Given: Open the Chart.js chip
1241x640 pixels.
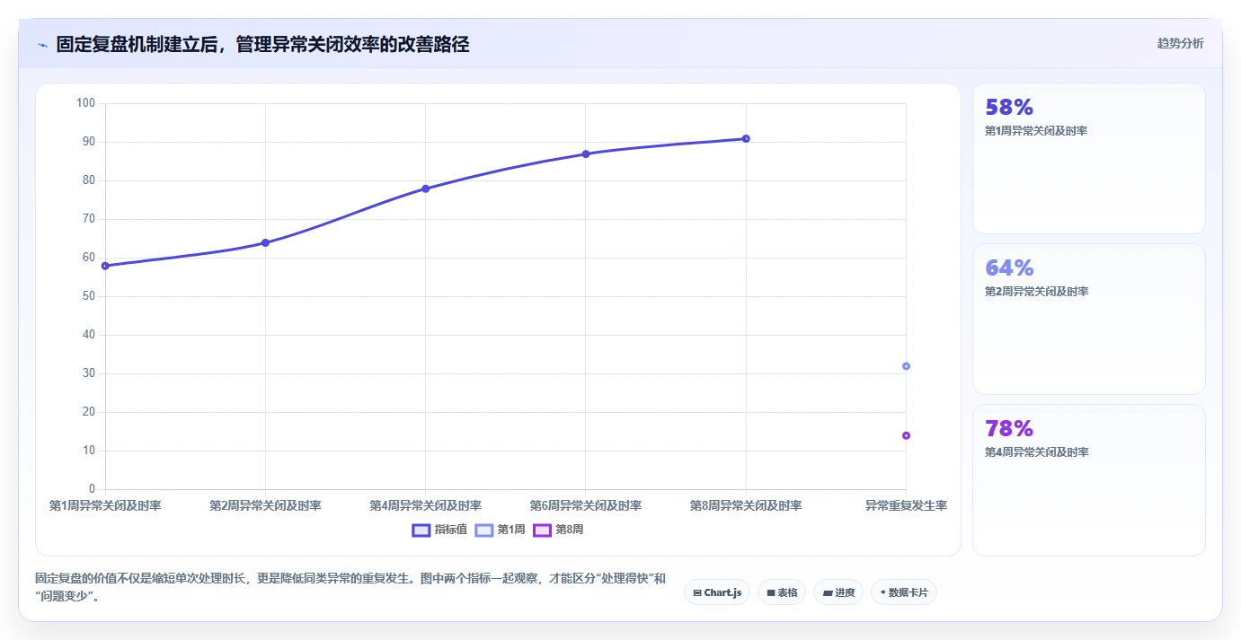Looking at the screenshot, I should click(717, 592).
